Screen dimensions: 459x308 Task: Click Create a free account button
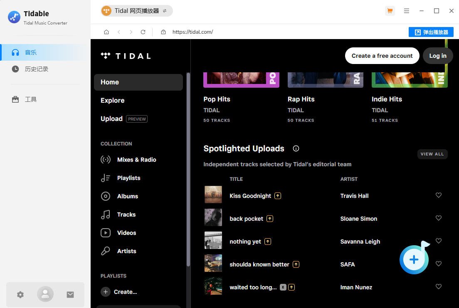tap(382, 56)
